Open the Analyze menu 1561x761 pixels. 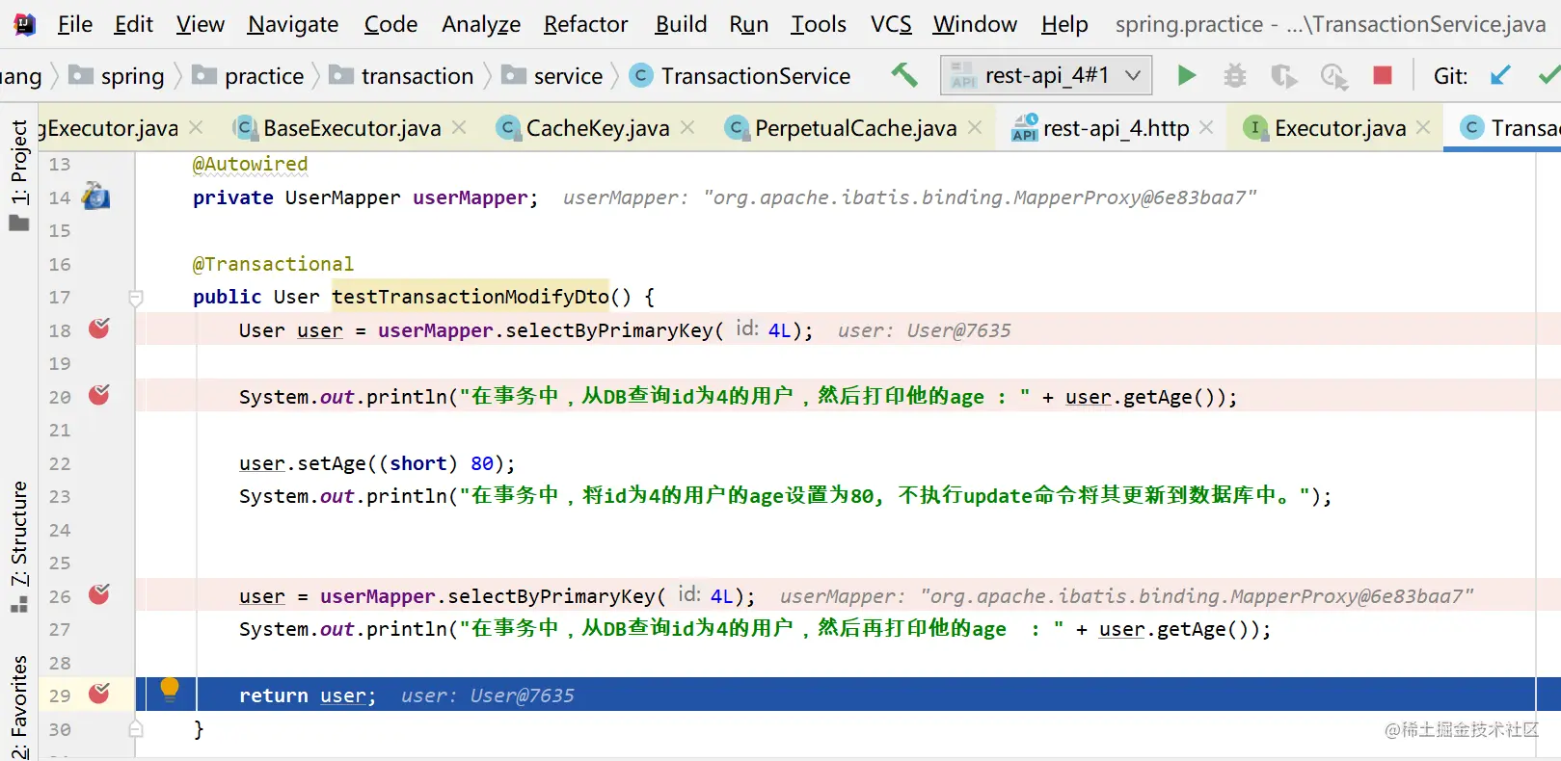(x=481, y=24)
